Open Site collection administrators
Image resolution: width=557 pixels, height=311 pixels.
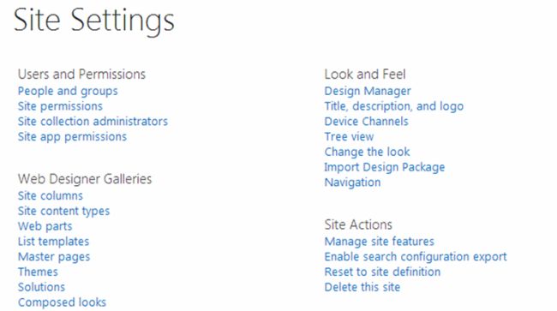point(93,122)
